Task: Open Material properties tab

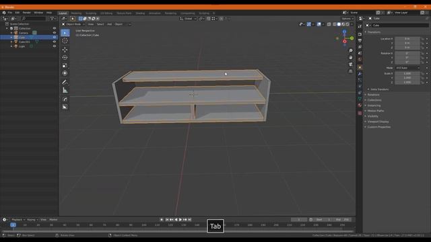Action: pos(360,105)
